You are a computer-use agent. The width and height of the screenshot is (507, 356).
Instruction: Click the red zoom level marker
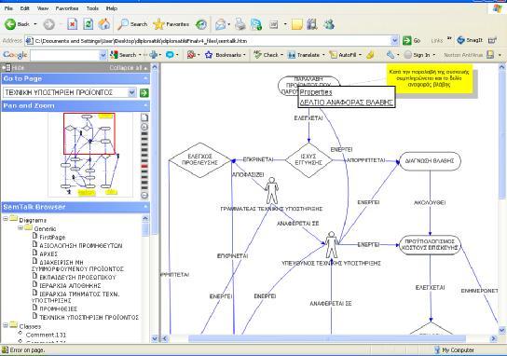(144, 166)
